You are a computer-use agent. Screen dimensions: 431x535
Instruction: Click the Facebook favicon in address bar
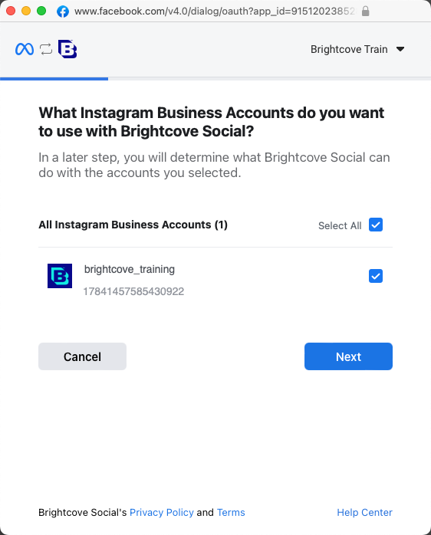click(63, 11)
